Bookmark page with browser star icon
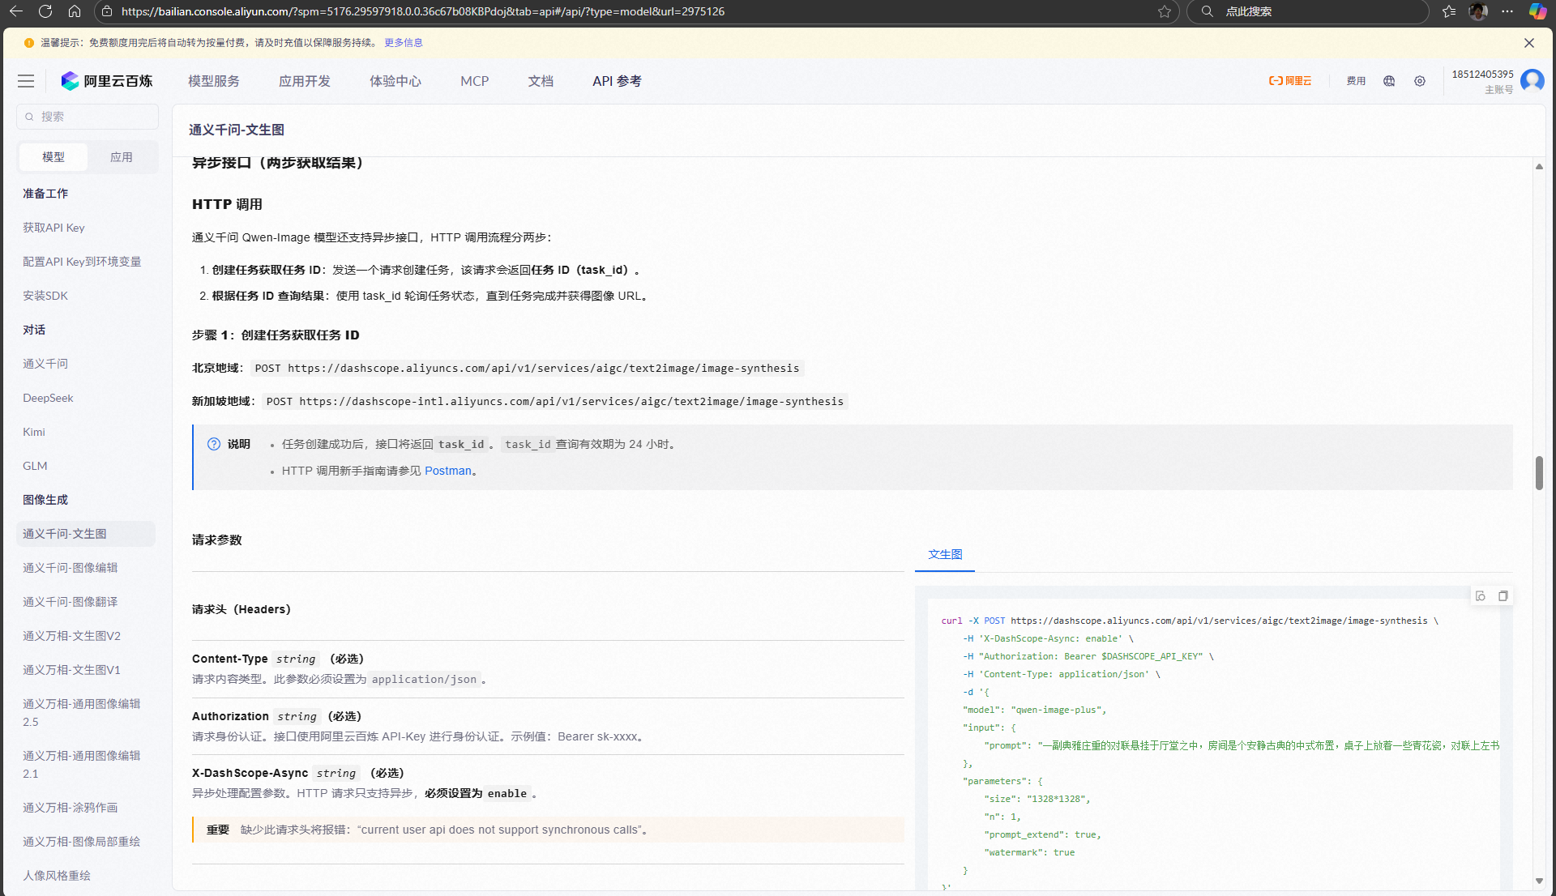The width and height of the screenshot is (1556, 896). [1165, 11]
